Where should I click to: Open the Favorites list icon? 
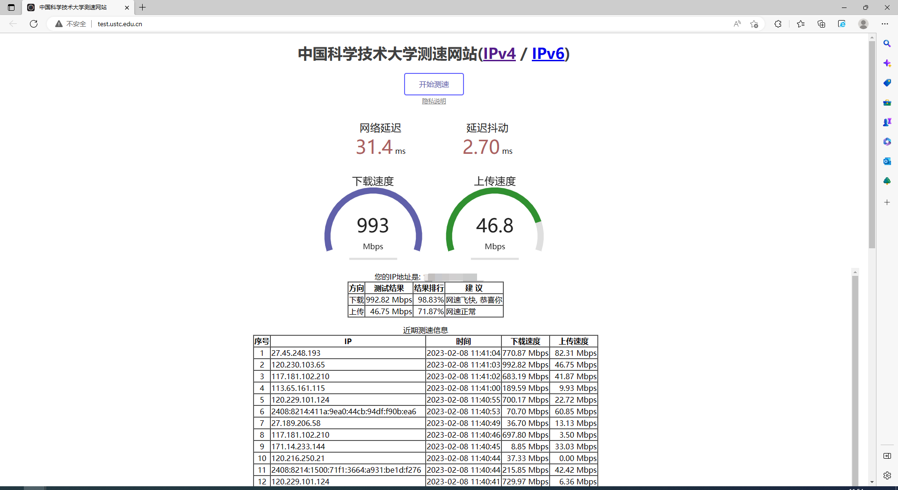point(801,24)
